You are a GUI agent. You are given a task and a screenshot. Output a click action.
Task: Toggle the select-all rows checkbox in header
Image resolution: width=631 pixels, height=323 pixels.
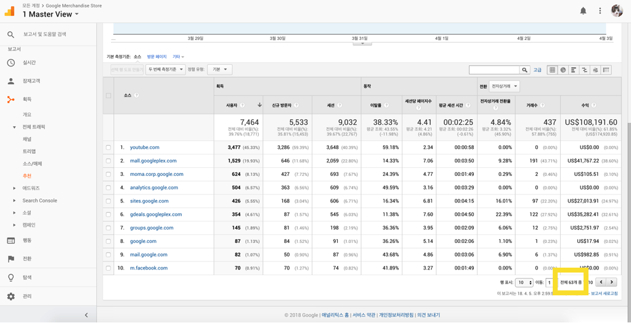(x=108, y=95)
